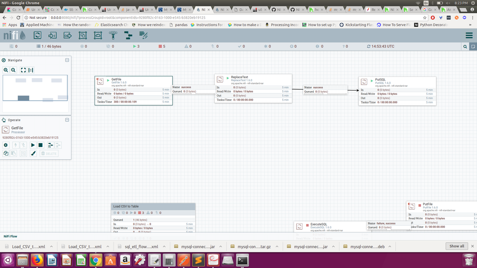Bookmark this page with star icon

pos(424,18)
